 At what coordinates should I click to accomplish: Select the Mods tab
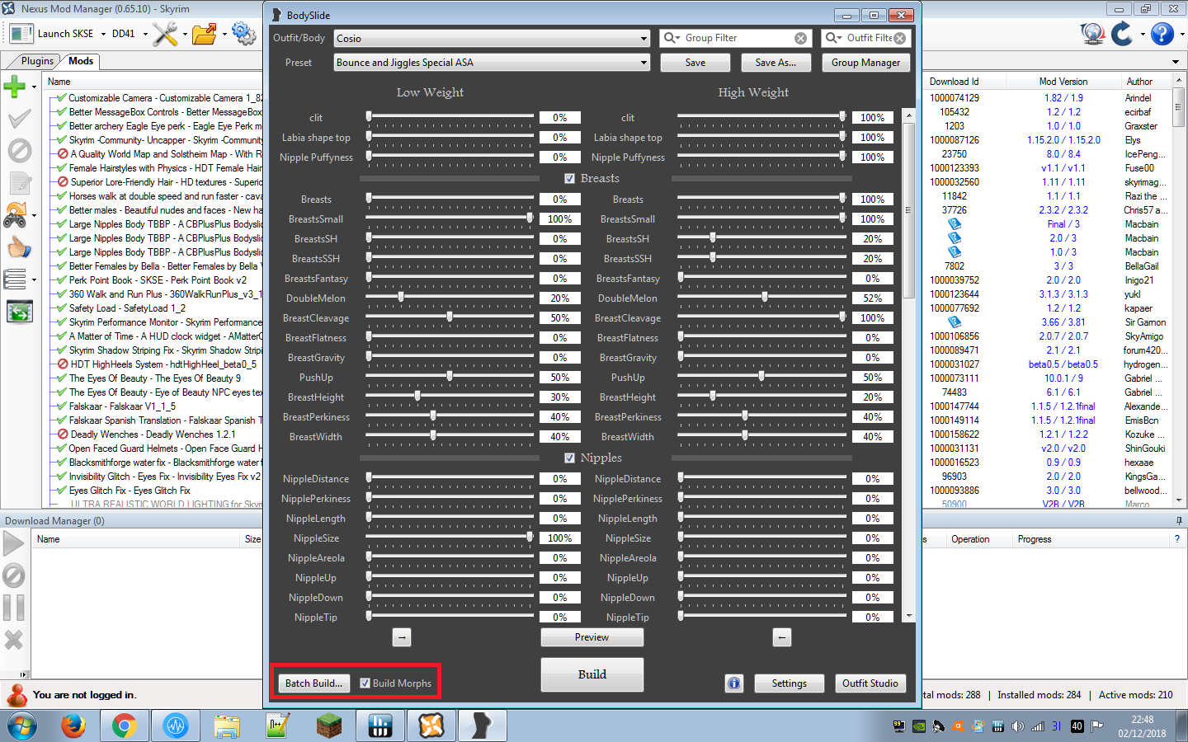coord(81,61)
